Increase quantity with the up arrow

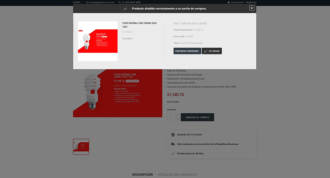click(x=178, y=115)
